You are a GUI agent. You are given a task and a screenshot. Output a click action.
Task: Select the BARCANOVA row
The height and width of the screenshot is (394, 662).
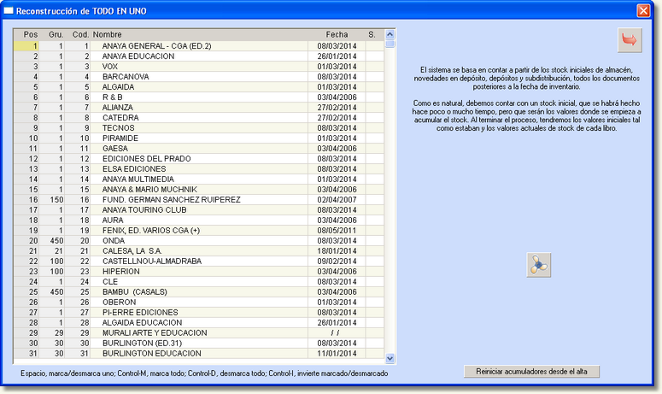click(x=199, y=77)
